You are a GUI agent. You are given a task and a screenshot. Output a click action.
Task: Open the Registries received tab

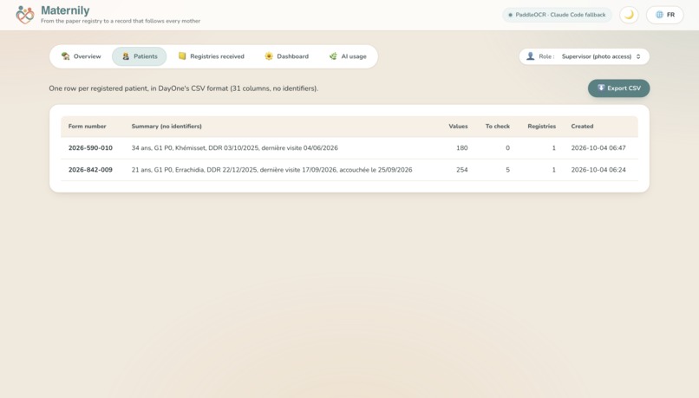[x=212, y=56]
